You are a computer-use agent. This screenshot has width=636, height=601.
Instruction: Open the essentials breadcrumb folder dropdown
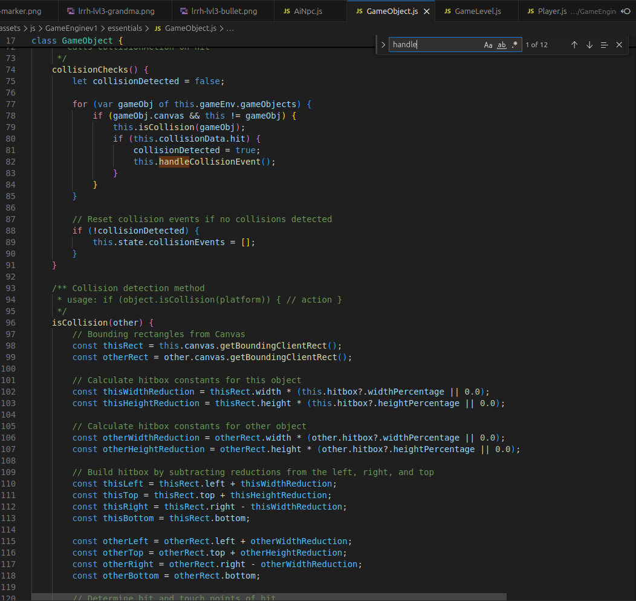(x=125, y=28)
